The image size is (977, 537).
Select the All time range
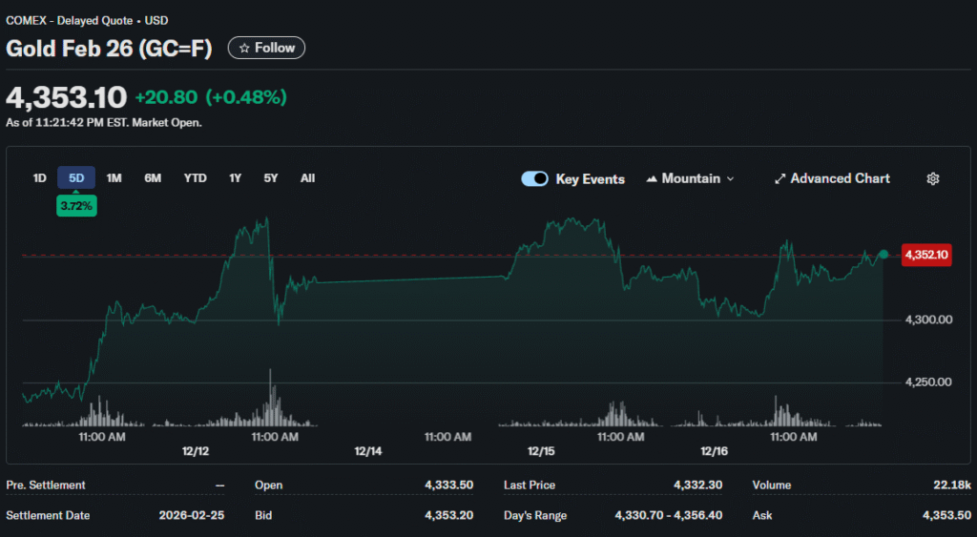(307, 177)
